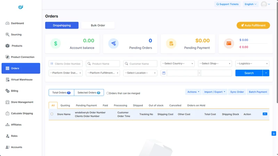Screen dimensions: 278x156
Task: Switch to the Bulk Order tab
Action: click(98, 25)
